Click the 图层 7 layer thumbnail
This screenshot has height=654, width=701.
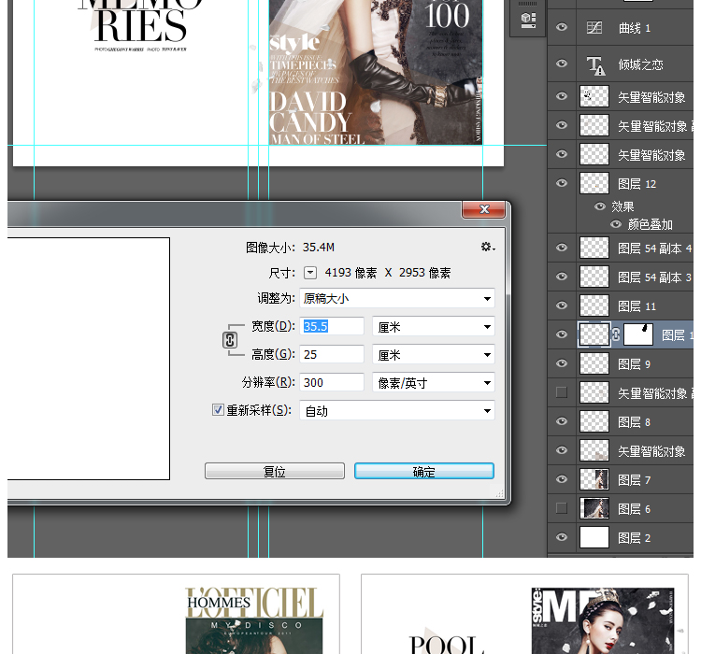point(594,479)
